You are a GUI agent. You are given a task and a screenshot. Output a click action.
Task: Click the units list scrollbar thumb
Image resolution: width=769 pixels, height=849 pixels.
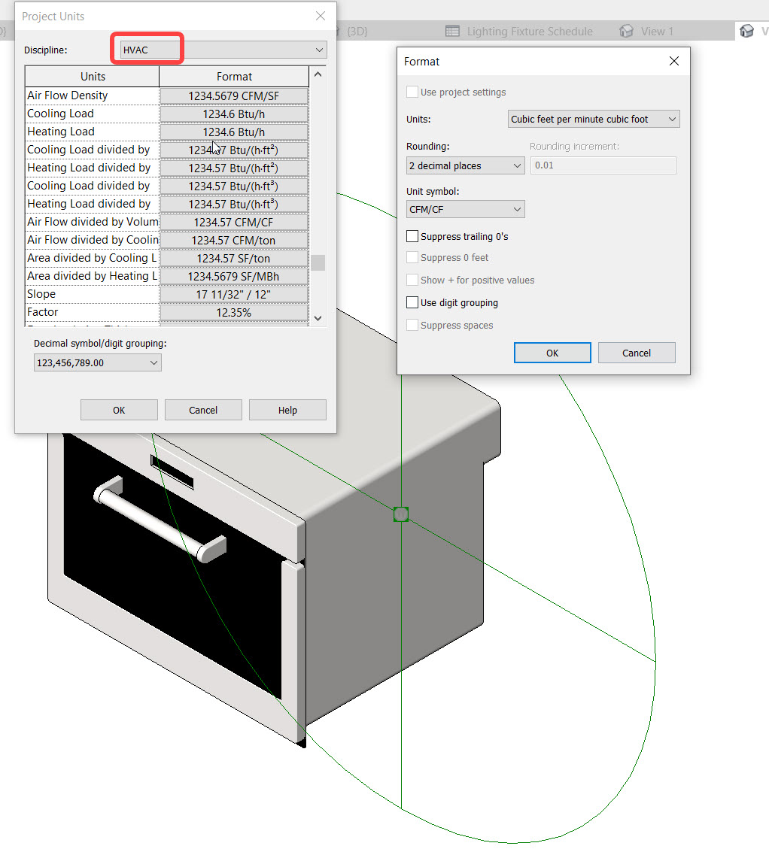(x=318, y=262)
